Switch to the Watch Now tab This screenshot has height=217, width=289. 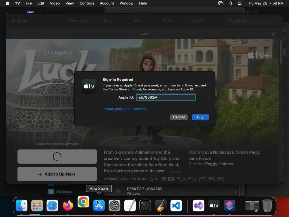tap(78, 21)
